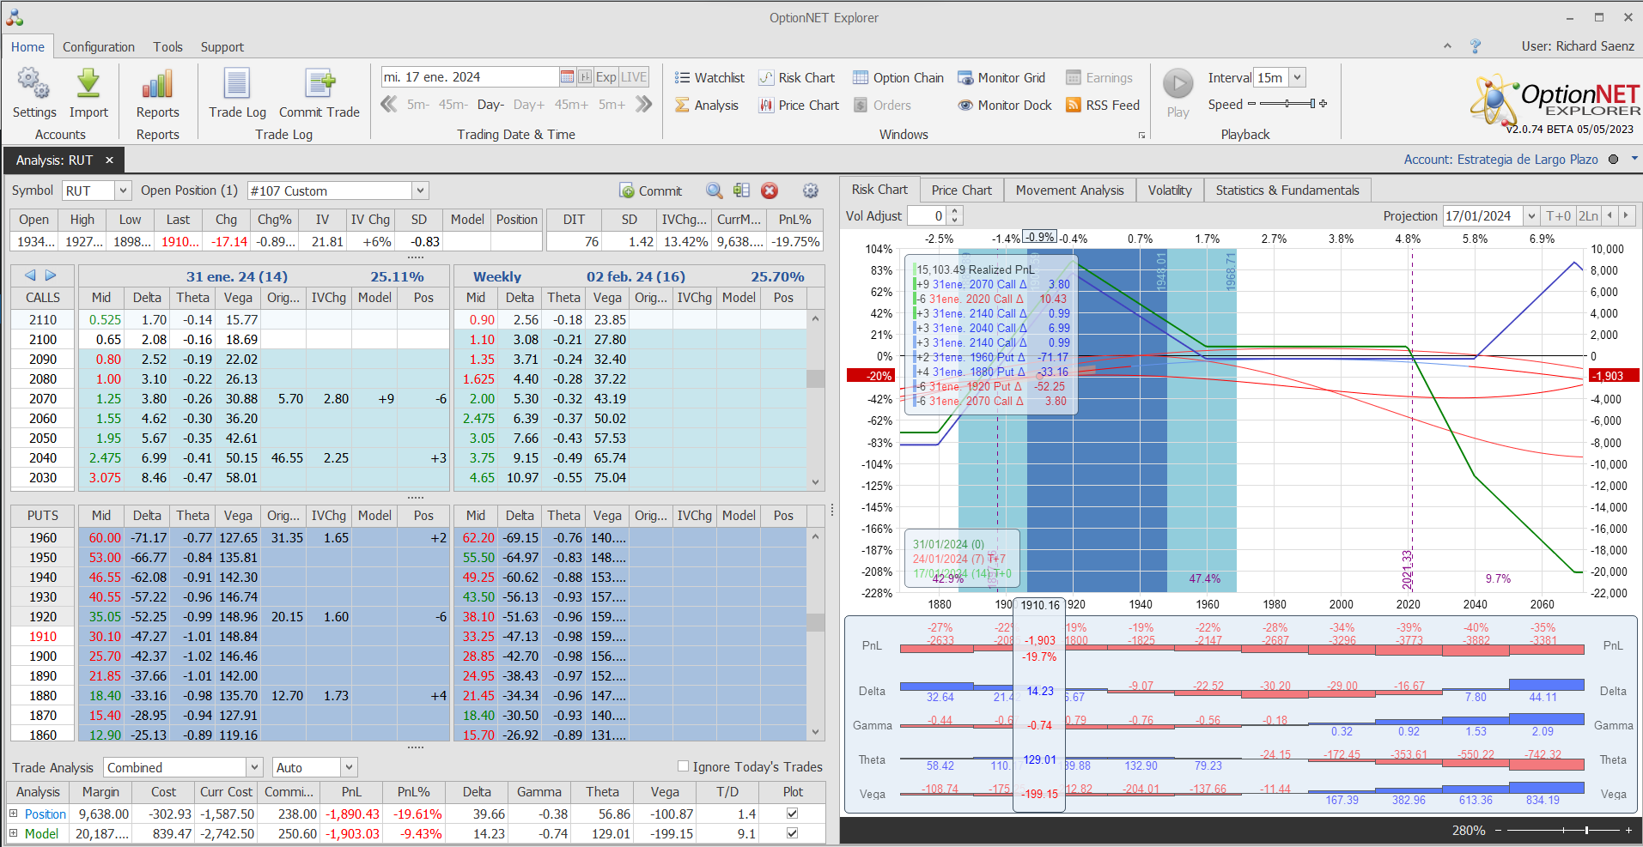Open the RSS Feed window

[1103, 106]
